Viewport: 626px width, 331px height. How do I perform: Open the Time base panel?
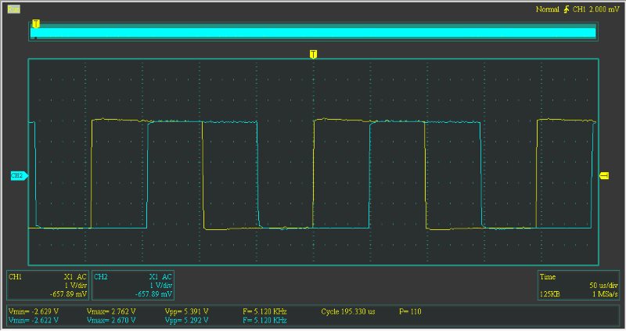(x=577, y=286)
